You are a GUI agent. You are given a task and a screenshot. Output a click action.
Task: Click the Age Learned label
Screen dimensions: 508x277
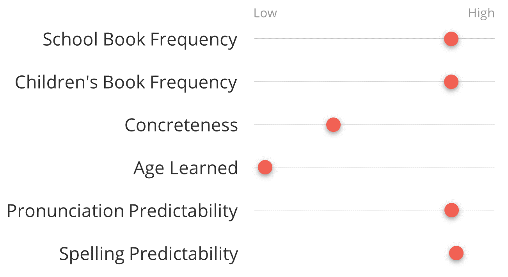(x=185, y=168)
